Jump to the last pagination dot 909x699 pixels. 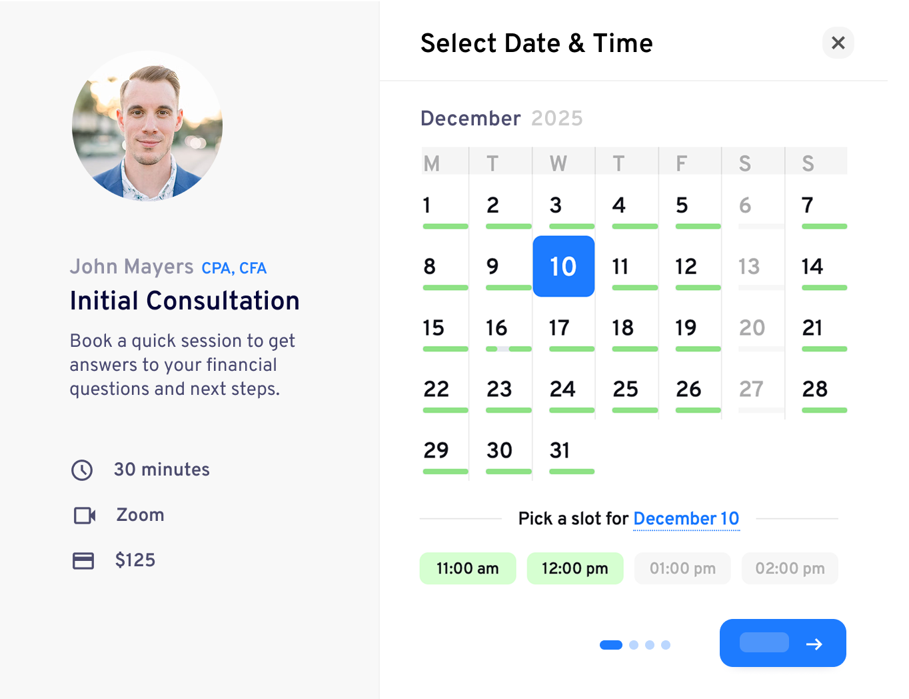pos(666,645)
